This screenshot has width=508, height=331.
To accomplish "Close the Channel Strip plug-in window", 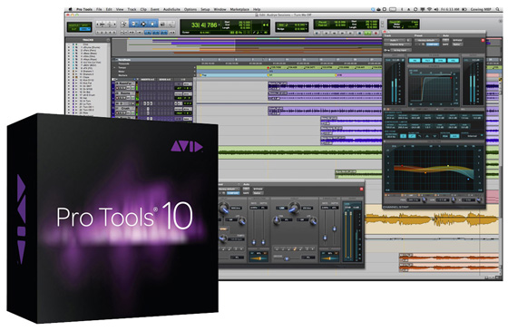I will coord(385,32).
